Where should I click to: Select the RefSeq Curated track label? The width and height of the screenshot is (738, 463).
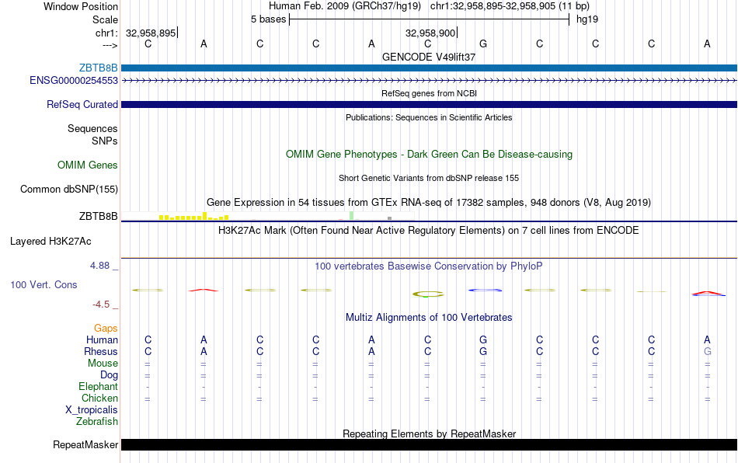pos(82,104)
